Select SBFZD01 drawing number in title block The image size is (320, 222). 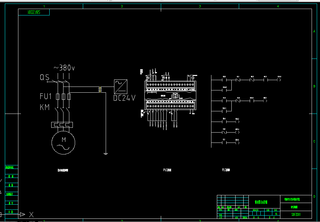pyautogui.click(x=296, y=215)
